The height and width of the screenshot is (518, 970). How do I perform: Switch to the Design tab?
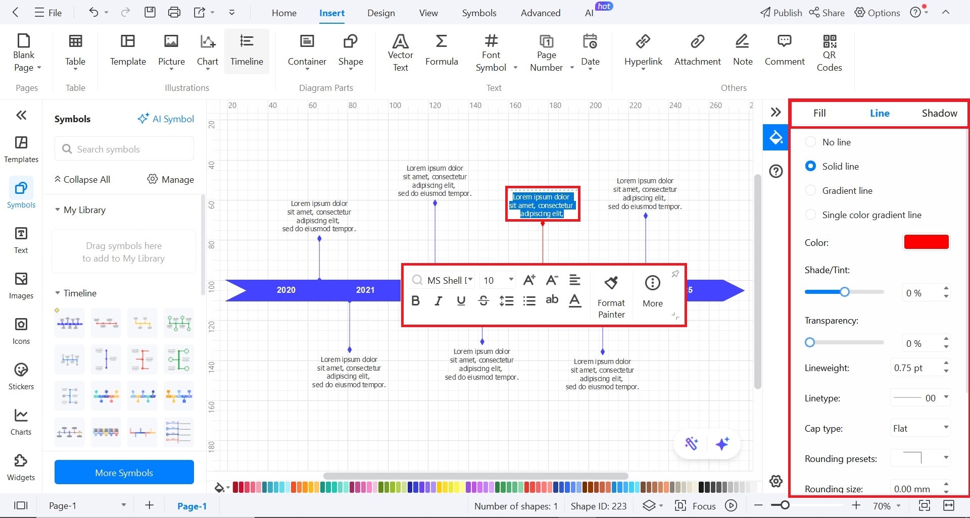pyautogui.click(x=381, y=13)
